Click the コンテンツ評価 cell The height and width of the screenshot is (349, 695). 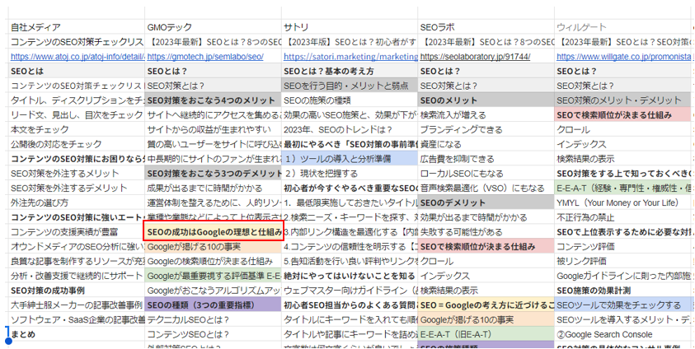point(622,246)
